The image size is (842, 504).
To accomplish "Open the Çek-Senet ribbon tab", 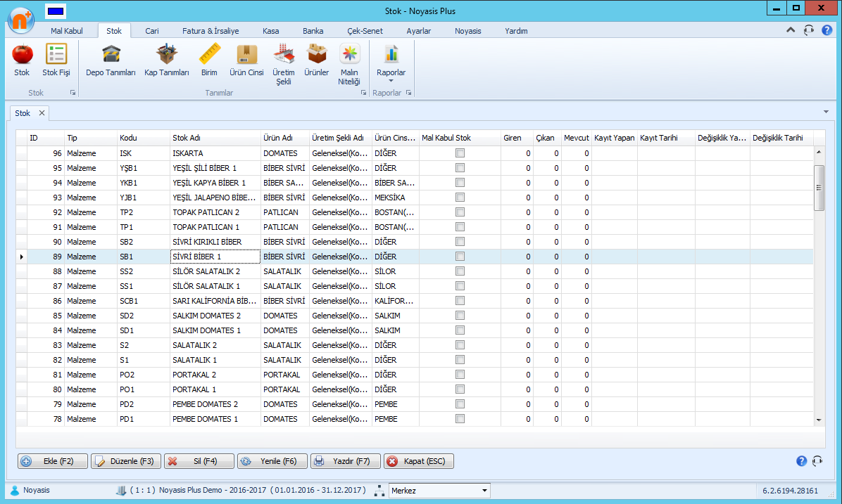I will coord(365,30).
